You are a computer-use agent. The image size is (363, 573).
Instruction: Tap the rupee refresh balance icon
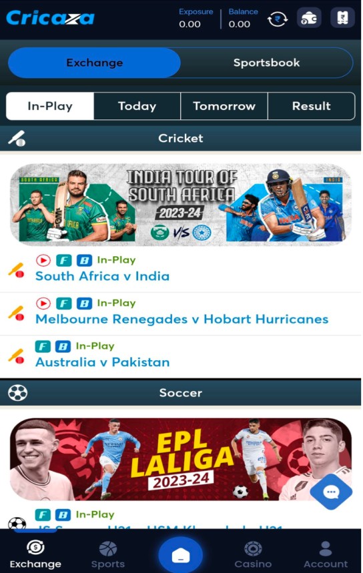pos(278,19)
